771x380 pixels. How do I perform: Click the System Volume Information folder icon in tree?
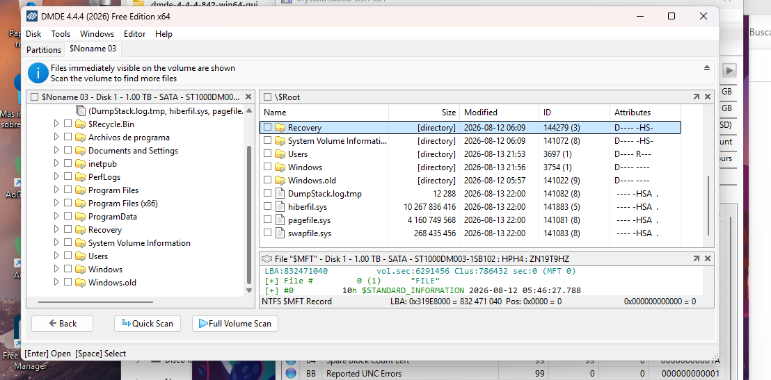coord(81,243)
